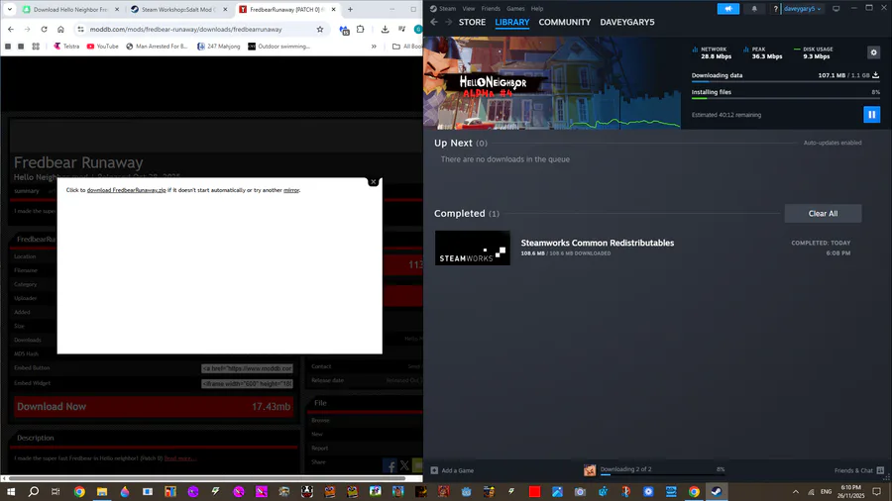Click the mirror link in popup
Image resolution: width=892 pixels, height=501 pixels.
291,190
